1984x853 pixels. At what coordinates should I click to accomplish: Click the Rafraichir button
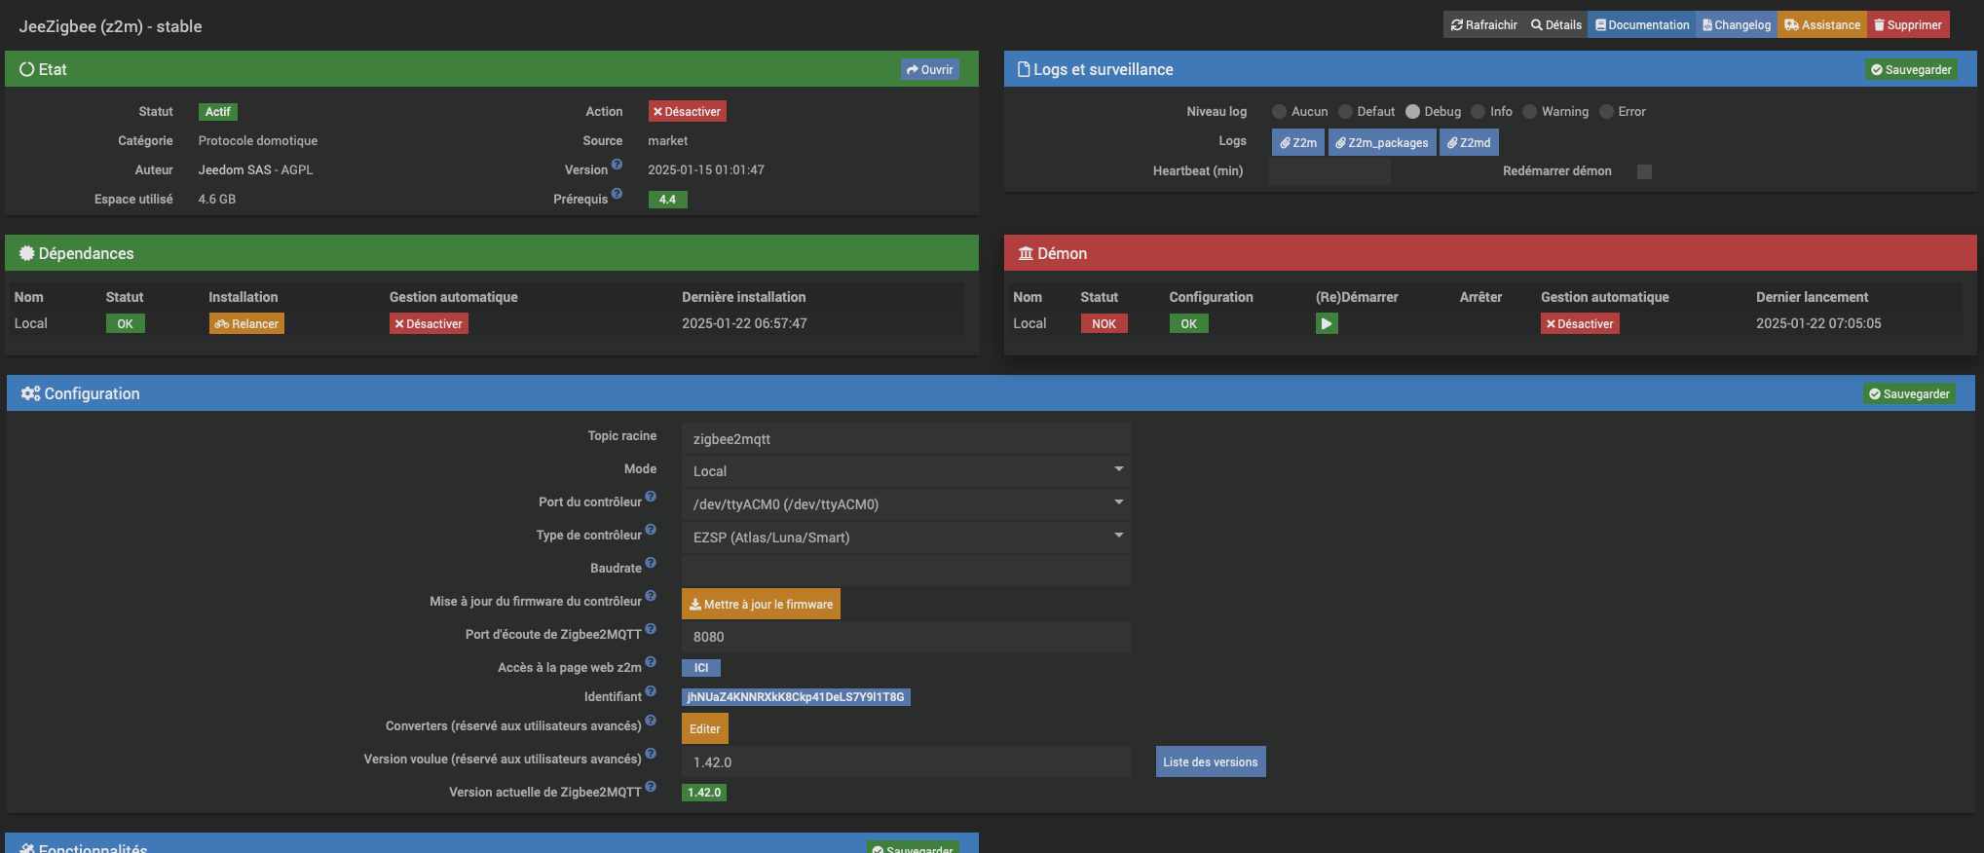1483,25
